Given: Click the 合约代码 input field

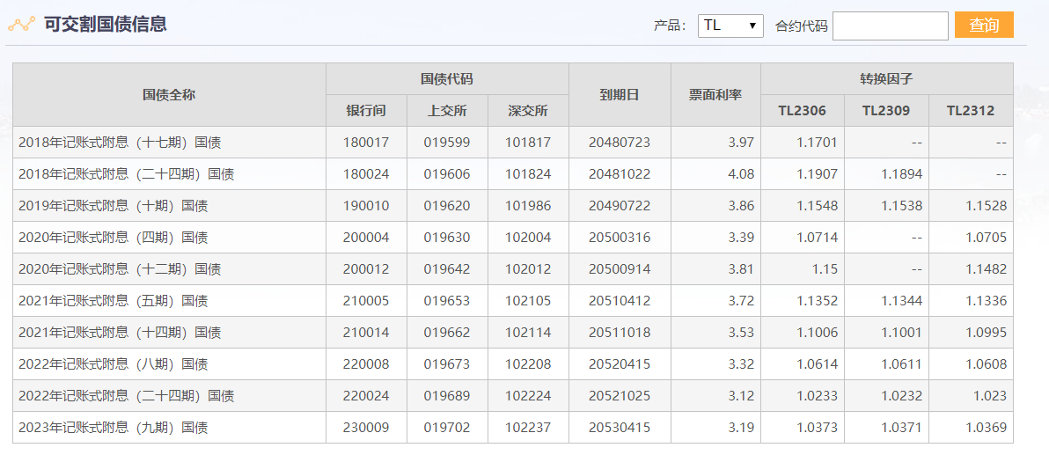Looking at the screenshot, I should [x=890, y=26].
